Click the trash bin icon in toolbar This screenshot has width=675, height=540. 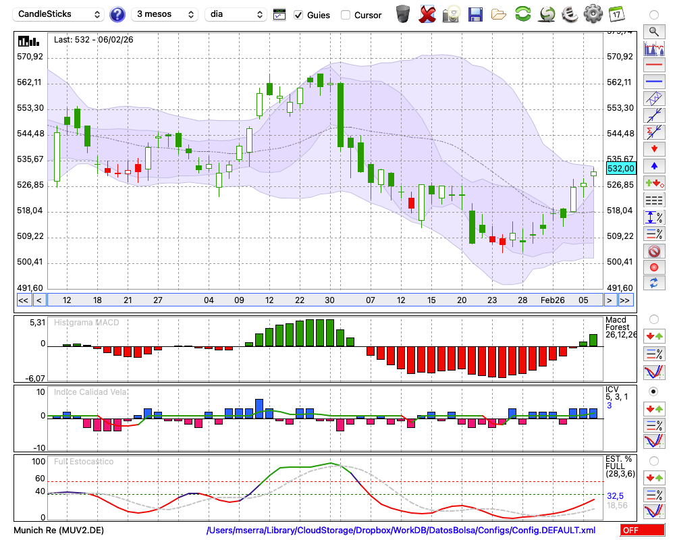403,13
